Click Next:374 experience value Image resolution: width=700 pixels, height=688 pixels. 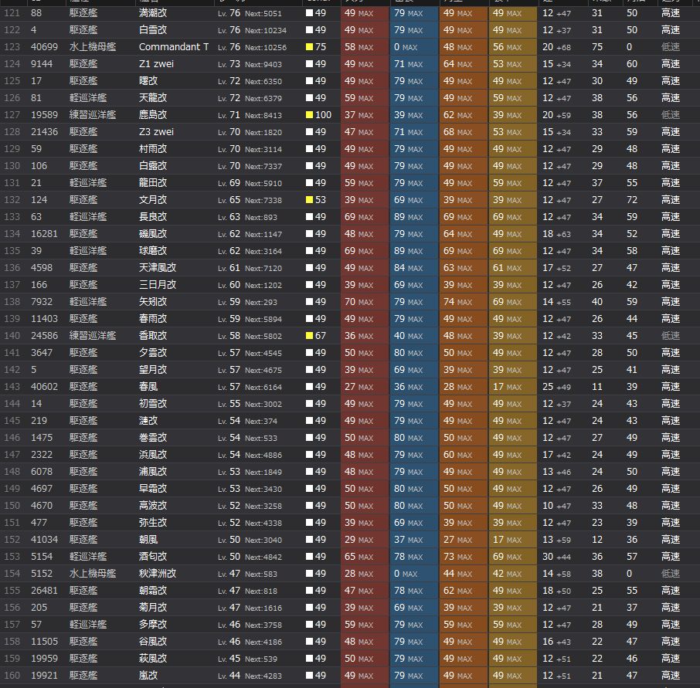pos(260,421)
